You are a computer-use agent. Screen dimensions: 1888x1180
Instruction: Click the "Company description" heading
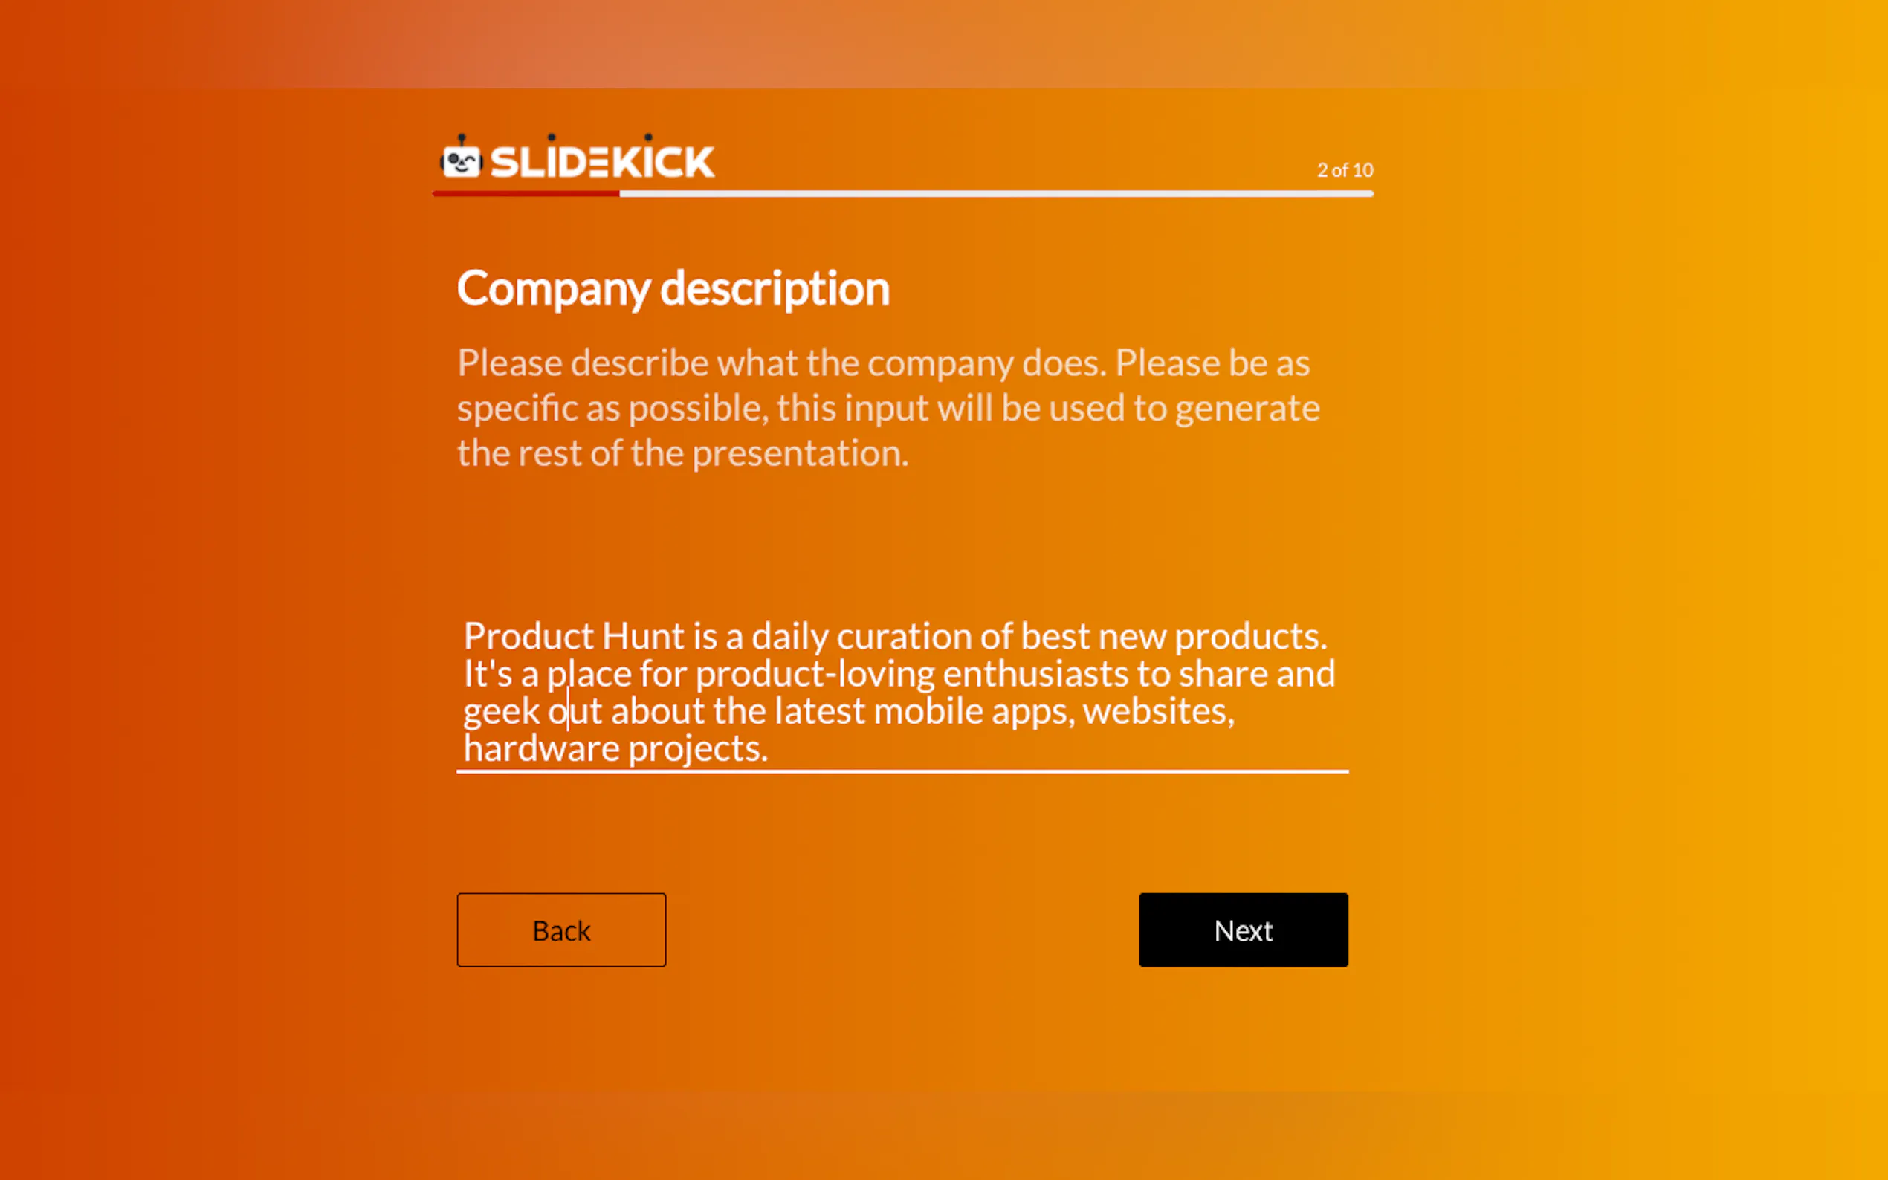pyautogui.click(x=673, y=289)
